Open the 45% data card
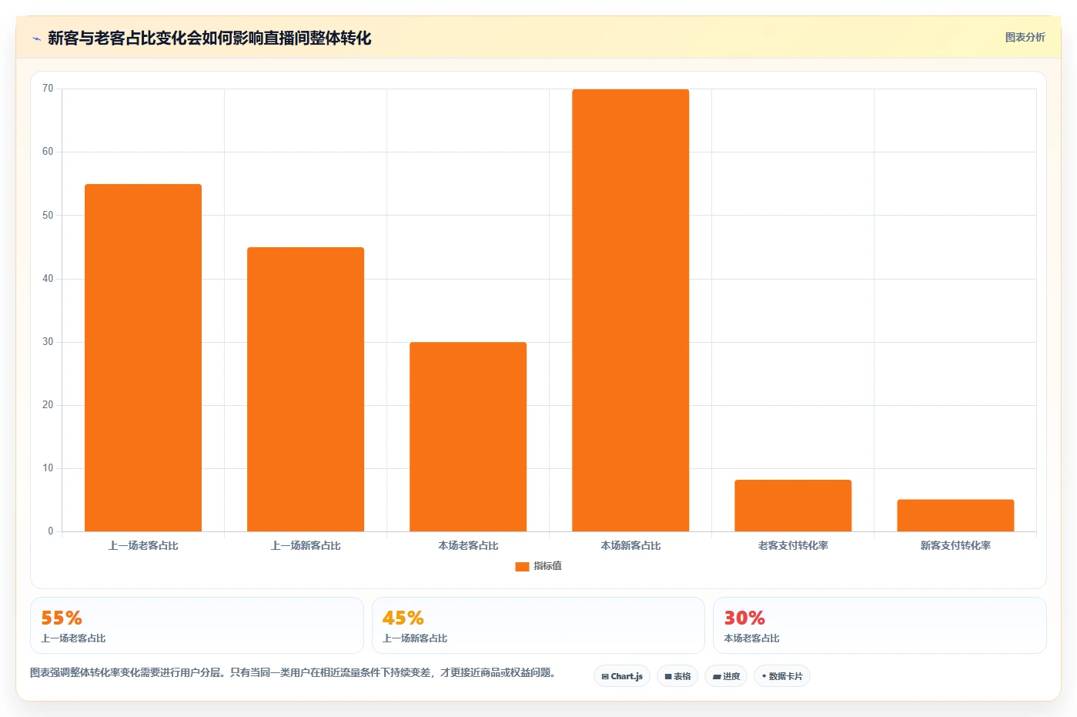This screenshot has width=1077, height=717. pos(538,625)
